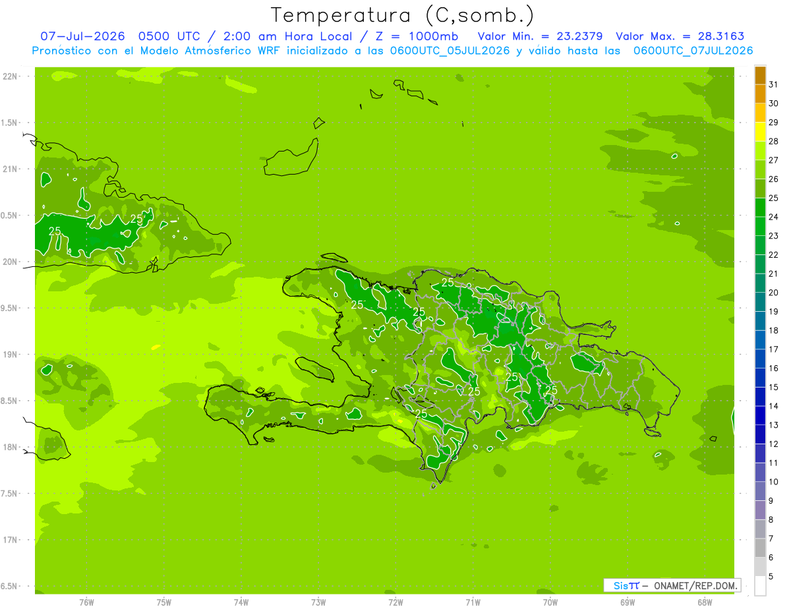The width and height of the screenshot is (791, 611).
Task: Click the orange 31 degree color swatch
Action: click(760, 76)
